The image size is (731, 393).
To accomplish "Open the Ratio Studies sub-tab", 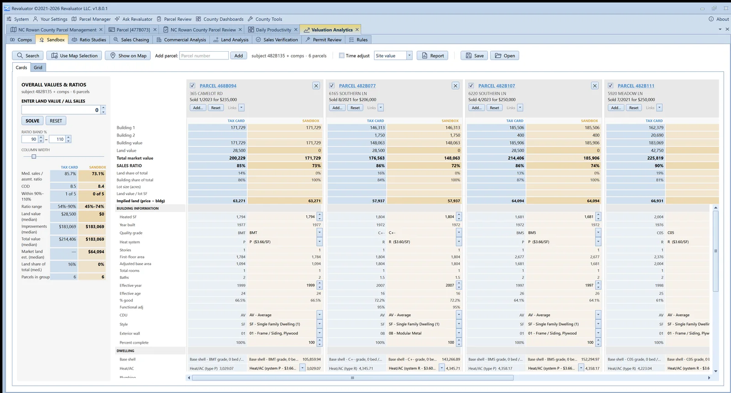I will click(x=89, y=40).
